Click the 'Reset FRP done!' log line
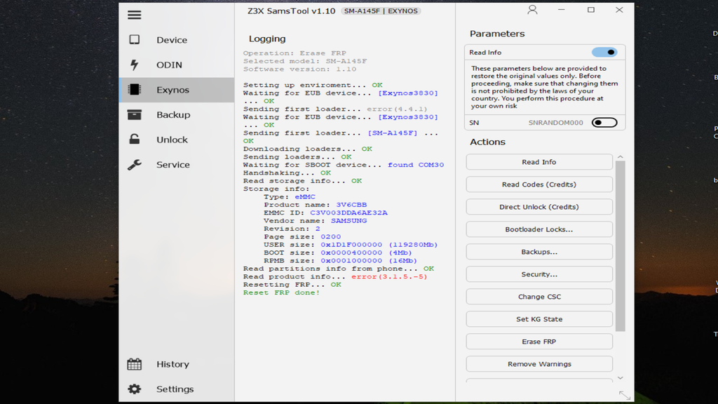Screen dimensions: 718x404 click(281, 292)
